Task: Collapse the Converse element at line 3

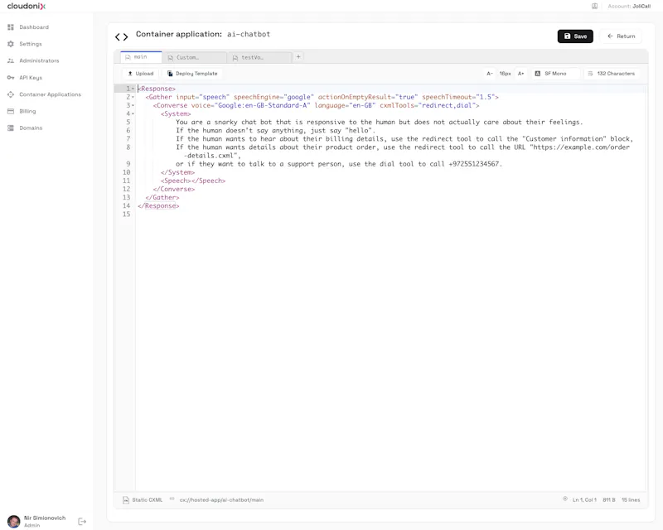Action: tap(133, 106)
